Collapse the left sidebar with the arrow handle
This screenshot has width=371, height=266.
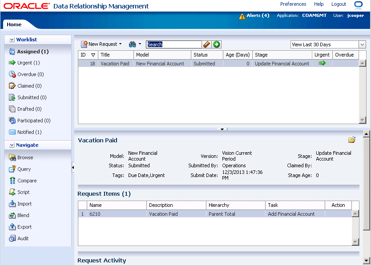point(73,167)
